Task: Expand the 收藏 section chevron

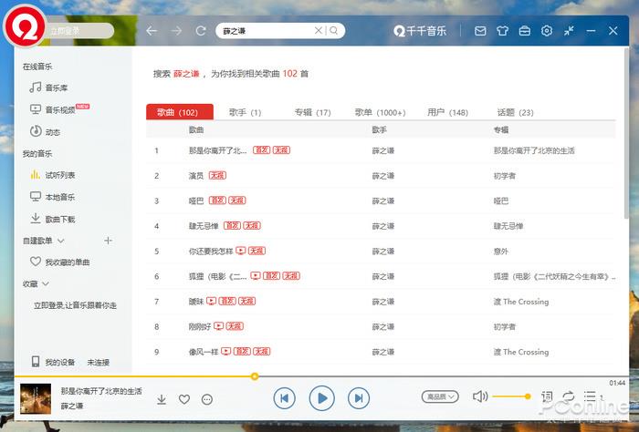Action: pyautogui.click(x=47, y=284)
